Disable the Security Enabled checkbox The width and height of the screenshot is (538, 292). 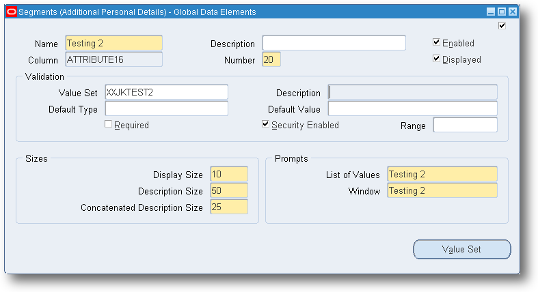click(265, 124)
